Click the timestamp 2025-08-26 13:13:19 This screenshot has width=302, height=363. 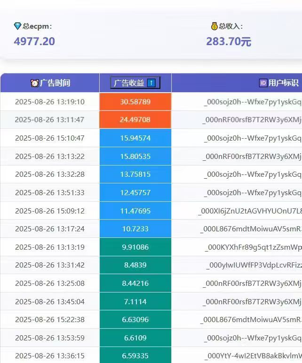[50, 247]
